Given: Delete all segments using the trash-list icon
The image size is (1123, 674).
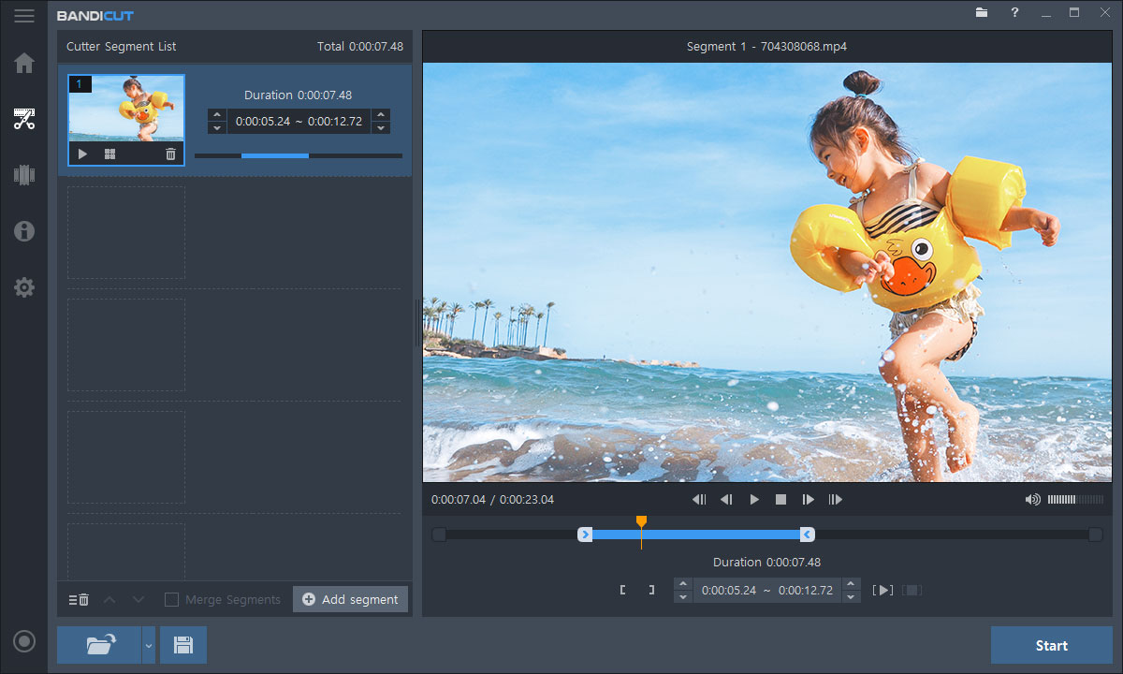Looking at the screenshot, I should (78, 599).
